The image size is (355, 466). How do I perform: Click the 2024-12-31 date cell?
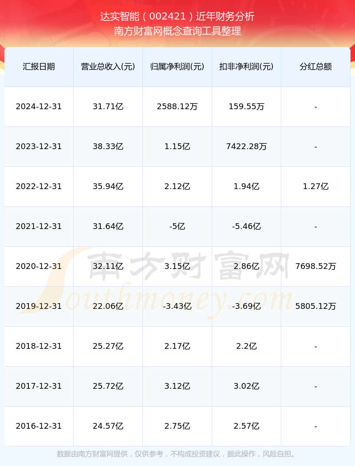click(39, 107)
